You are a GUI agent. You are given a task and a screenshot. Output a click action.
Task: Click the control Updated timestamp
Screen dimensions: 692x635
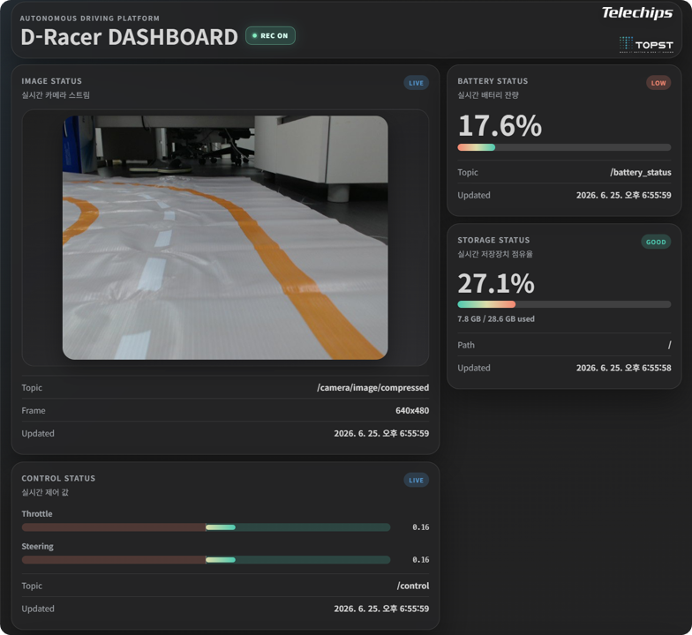(x=381, y=609)
